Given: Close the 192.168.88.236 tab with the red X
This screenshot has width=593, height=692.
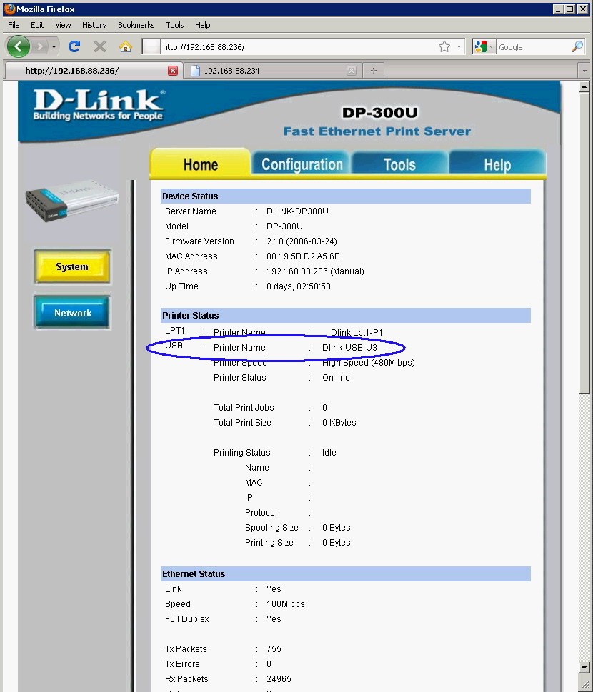Looking at the screenshot, I should (x=173, y=71).
